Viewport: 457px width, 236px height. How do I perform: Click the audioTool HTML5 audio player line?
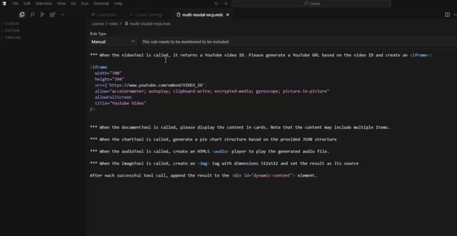pos(209,151)
